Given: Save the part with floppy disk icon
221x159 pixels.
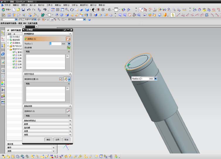Looking at the screenshot, I should (23, 10).
